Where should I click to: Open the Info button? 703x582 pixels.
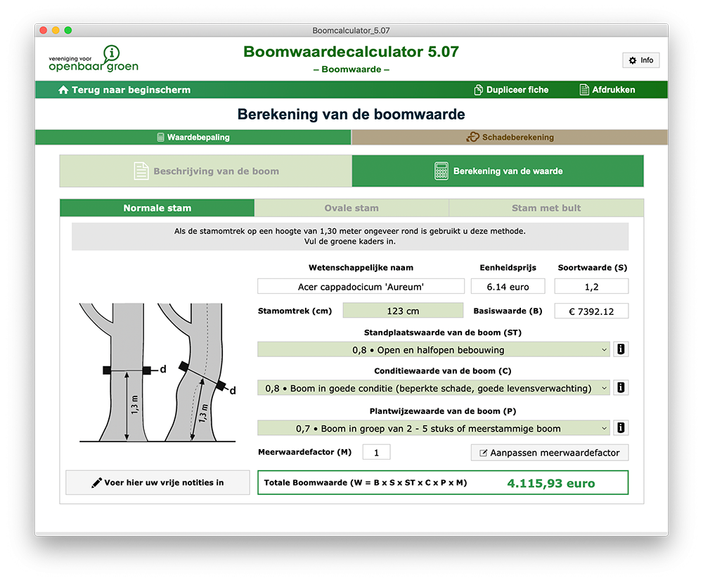640,60
